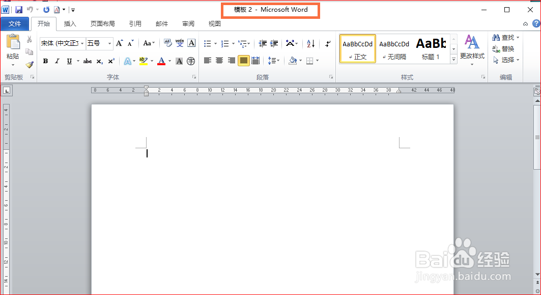Open the Change Case Aa dropdown
The height and width of the screenshot is (295, 541).
tap(149, 43)
